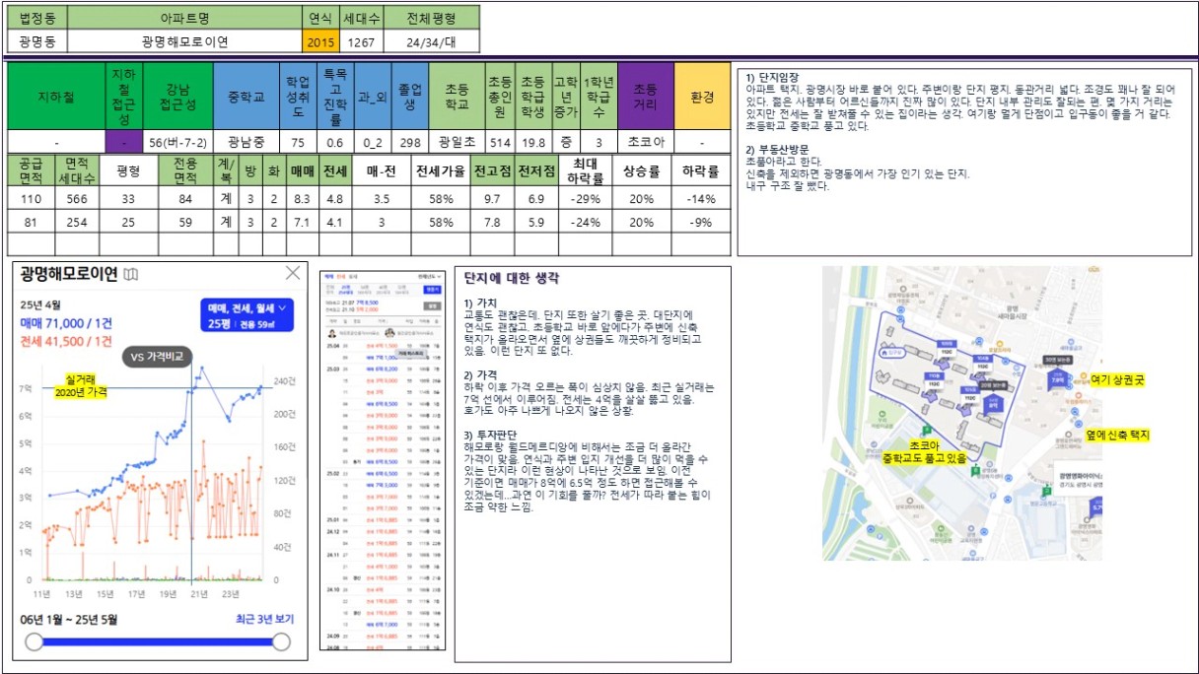Viewport: 1199px width, 674px height.
Task: Select the -14% 하락률 cell
Action: [701, 198]
